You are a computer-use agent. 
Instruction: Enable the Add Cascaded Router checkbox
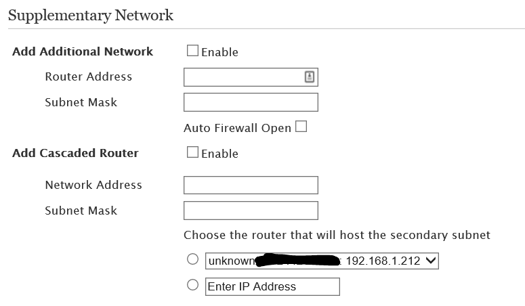(x=192, y=152)
